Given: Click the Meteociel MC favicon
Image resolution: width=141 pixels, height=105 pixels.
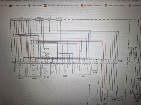Looking at the screenshot, I should [82, 5].
